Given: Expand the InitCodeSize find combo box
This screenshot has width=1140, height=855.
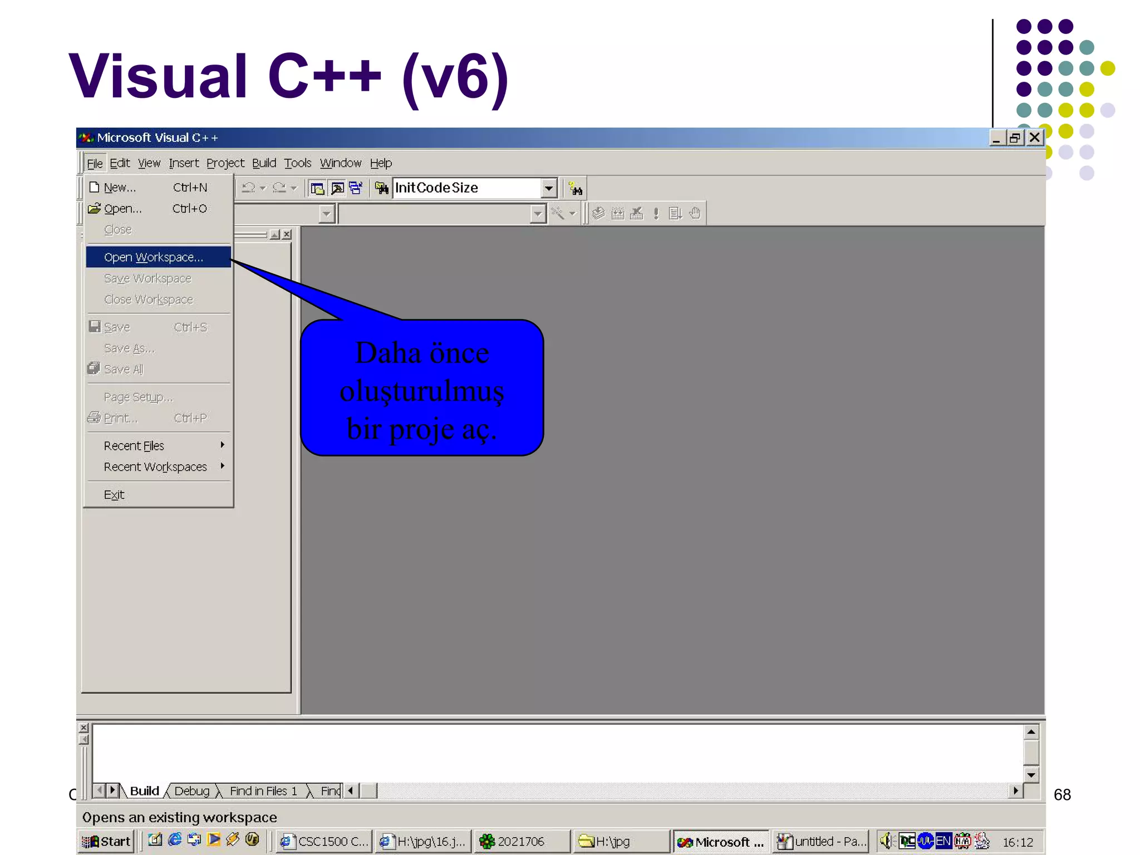Looking at the screenshot, I should [549, 188].
